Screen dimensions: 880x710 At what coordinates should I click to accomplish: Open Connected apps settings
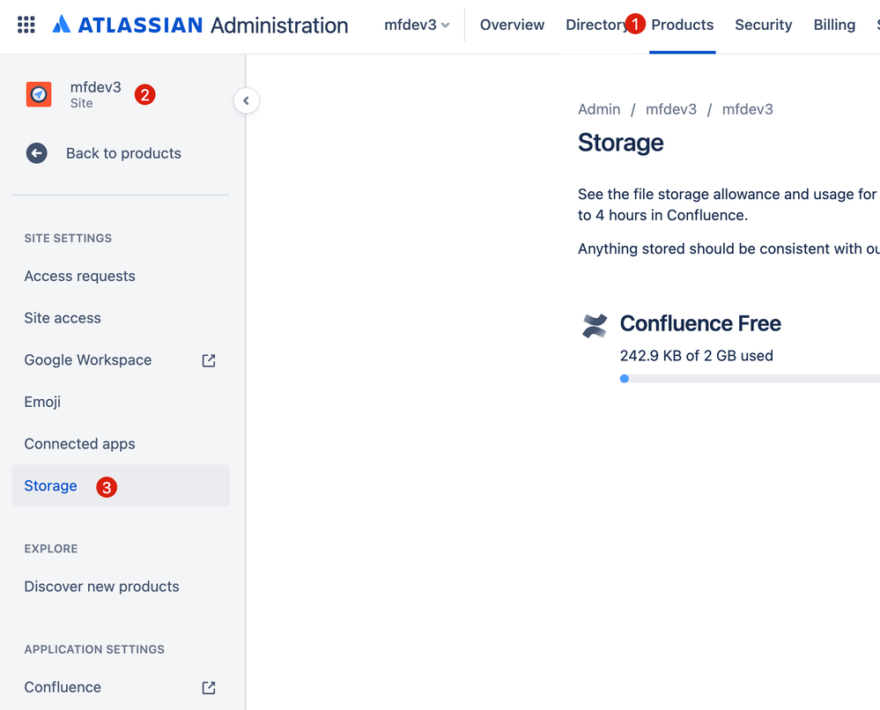coord(120,444)
